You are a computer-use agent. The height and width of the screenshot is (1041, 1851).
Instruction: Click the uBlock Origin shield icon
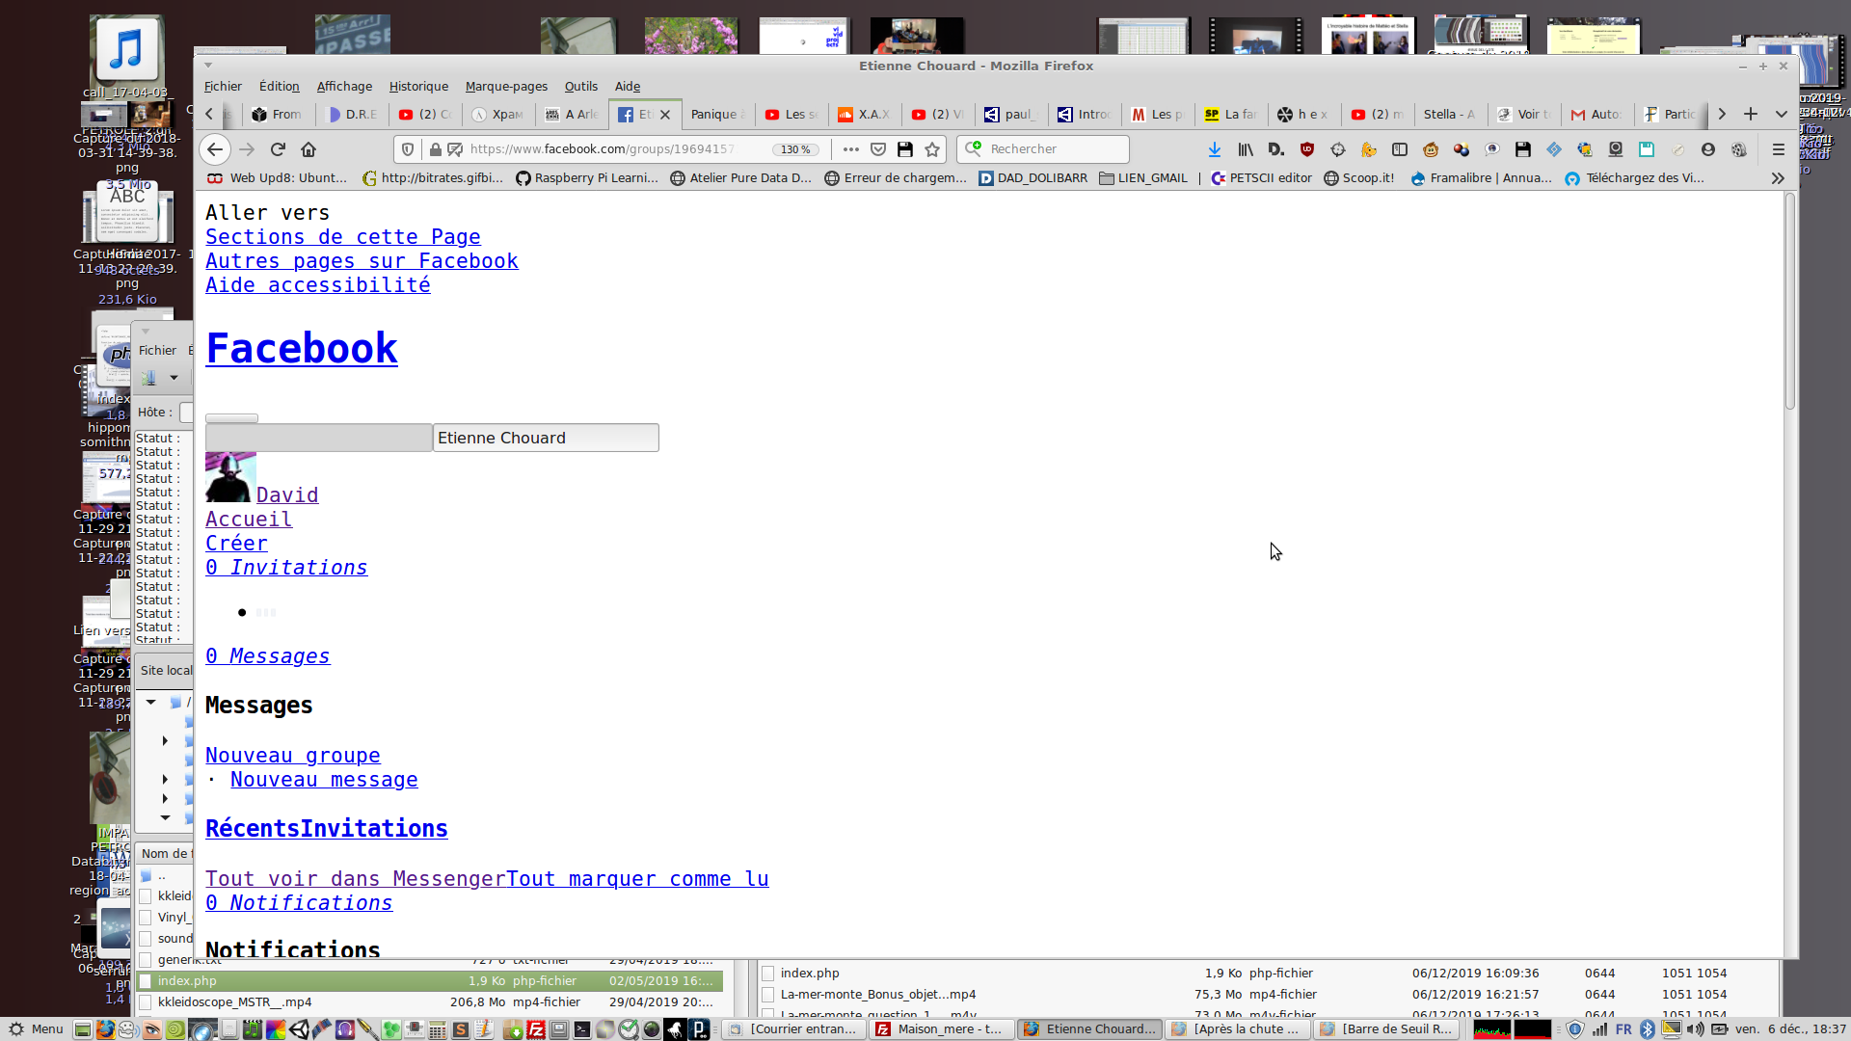[x=1307, y=149]
